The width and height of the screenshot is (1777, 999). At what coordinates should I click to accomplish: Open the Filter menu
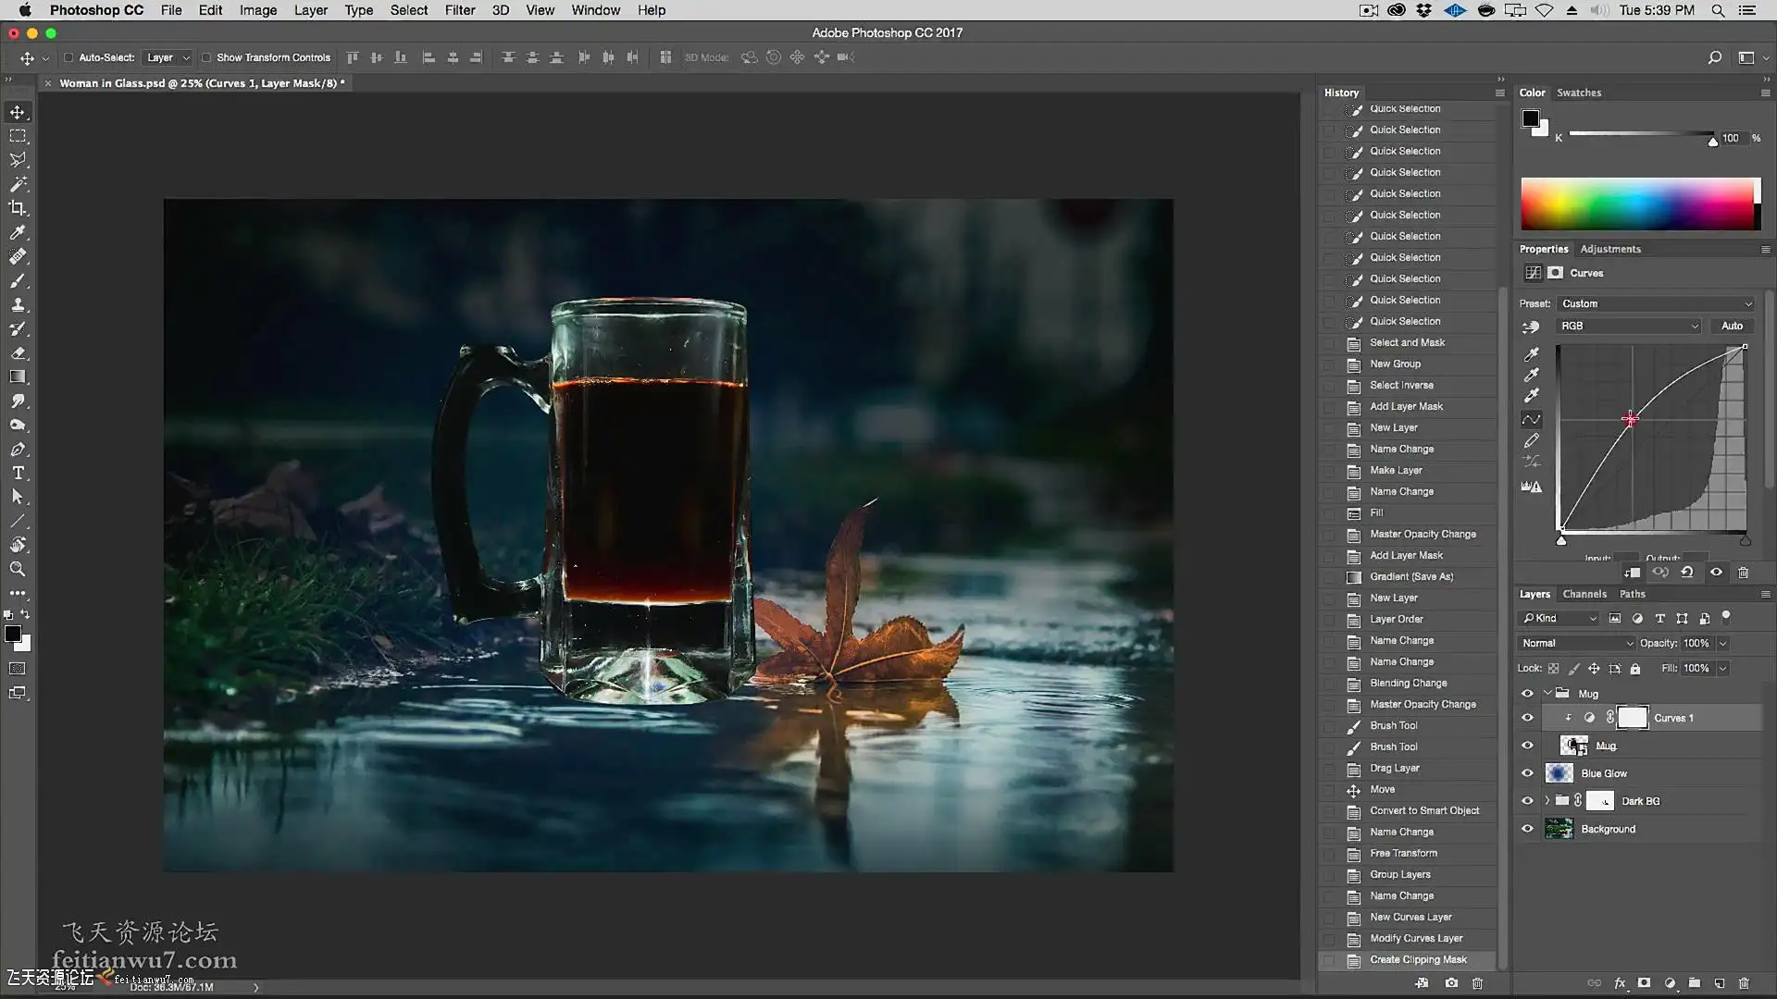(459, 10)
